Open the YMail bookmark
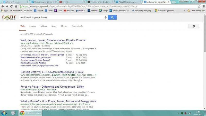 point(58,11)
